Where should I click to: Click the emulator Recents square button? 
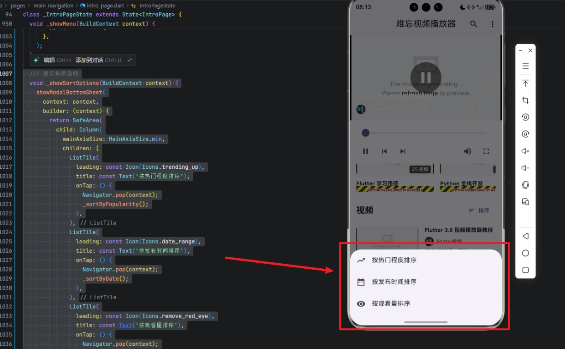525,270
